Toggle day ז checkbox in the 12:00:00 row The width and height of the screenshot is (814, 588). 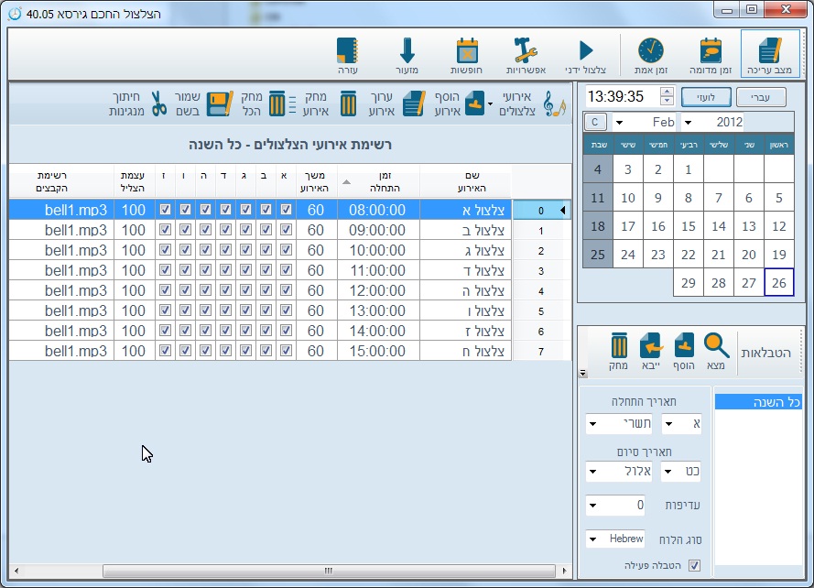(x=165, y=290)
